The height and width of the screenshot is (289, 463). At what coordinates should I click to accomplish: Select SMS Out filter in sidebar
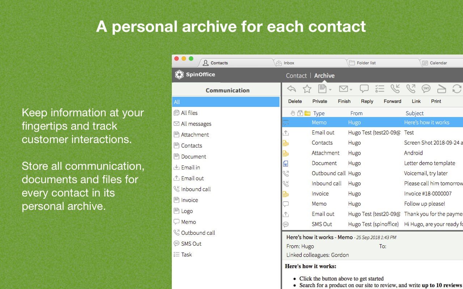click(226, 243)
